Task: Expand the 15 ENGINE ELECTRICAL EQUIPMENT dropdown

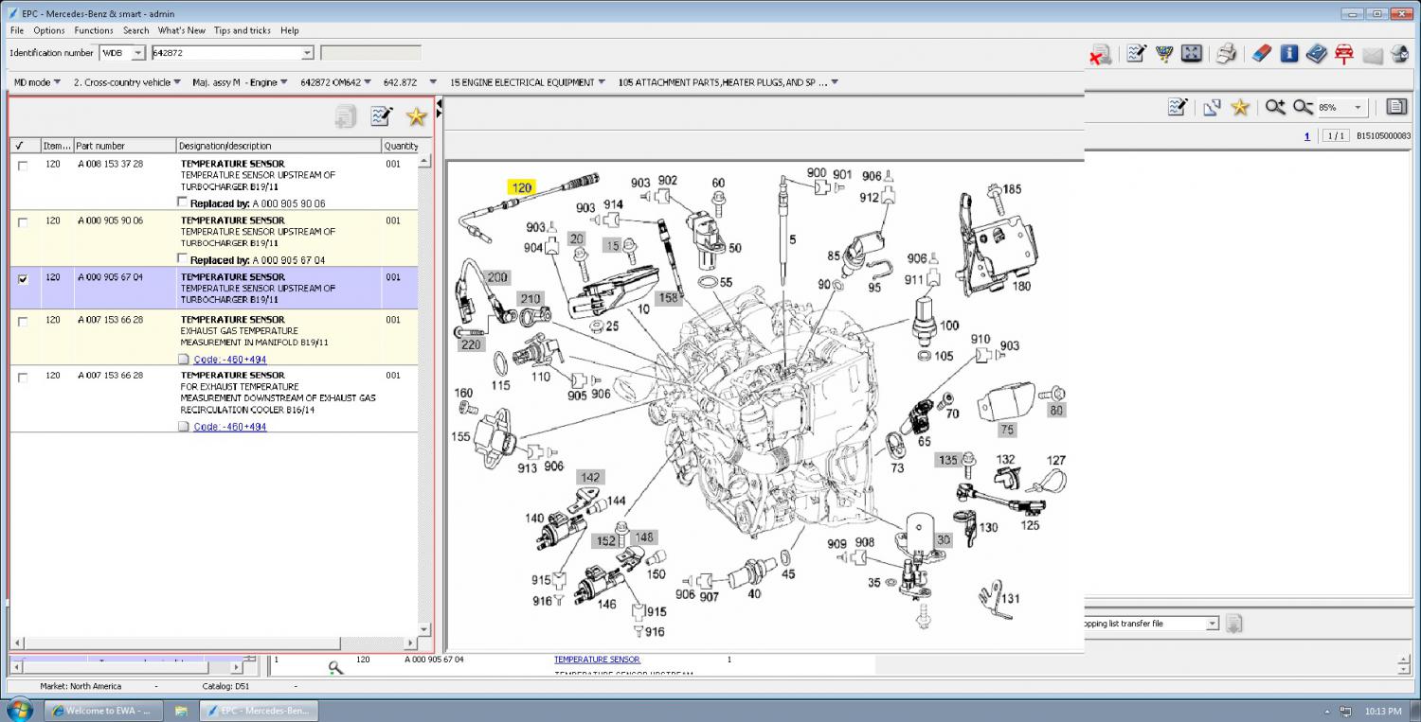Action: (601, 82)
